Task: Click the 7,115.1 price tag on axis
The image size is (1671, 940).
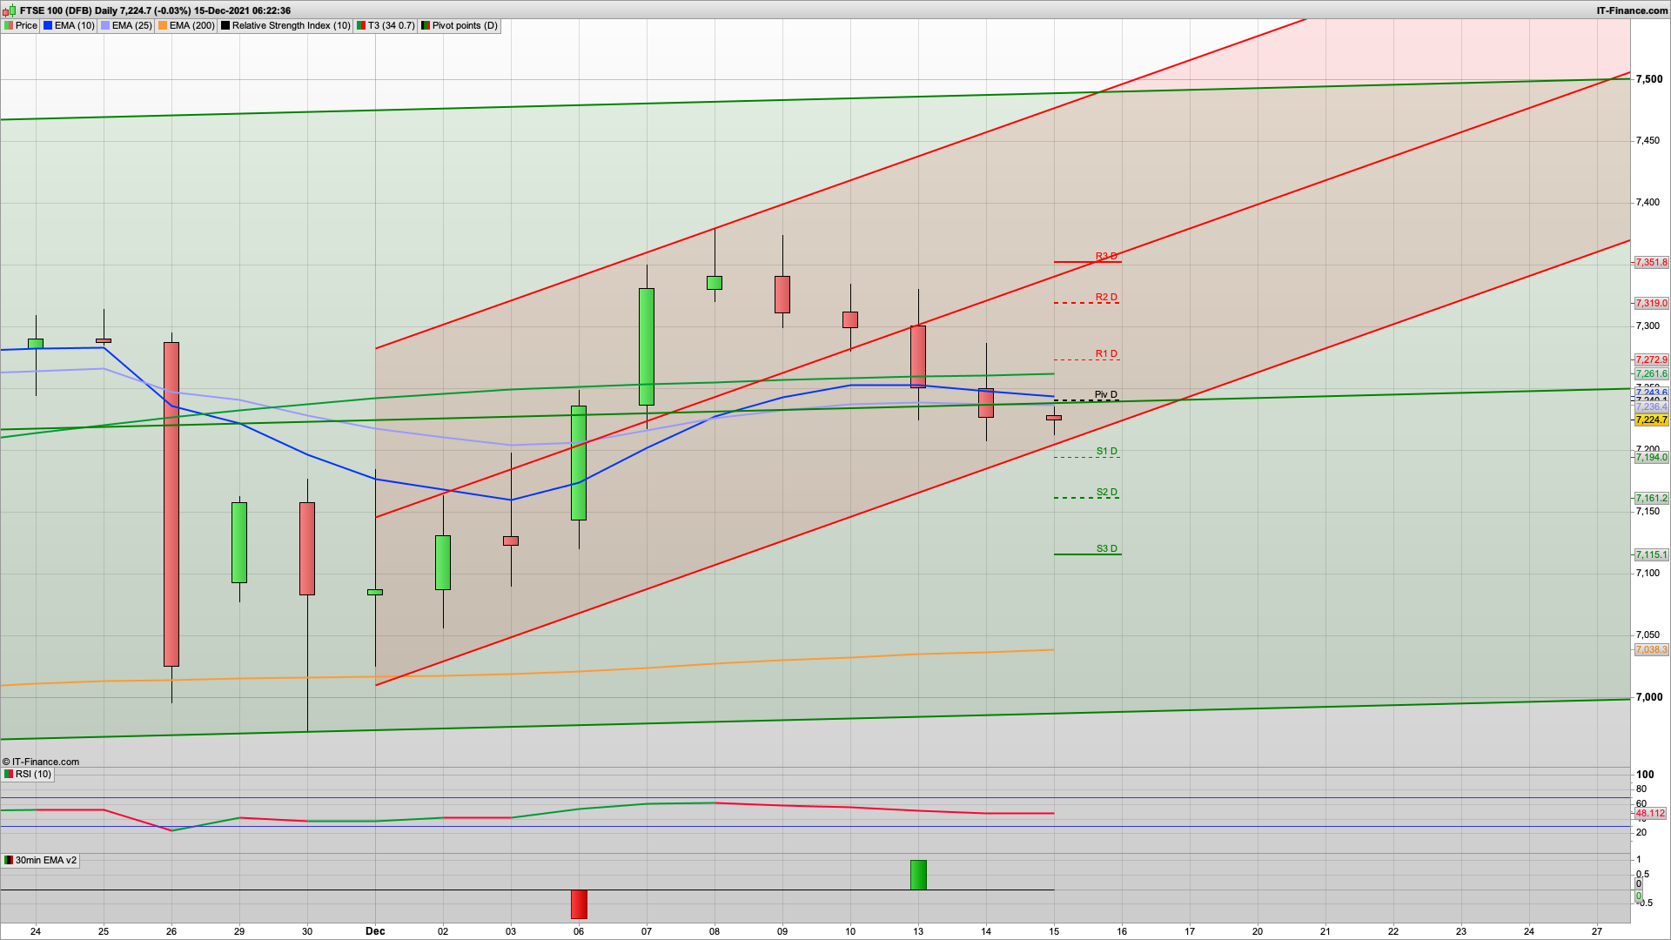Action: 1651,554
